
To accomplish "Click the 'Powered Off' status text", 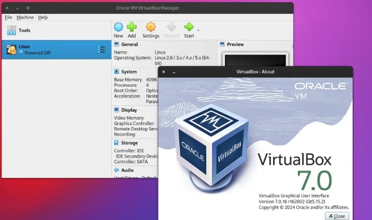I will click(37, 52).
